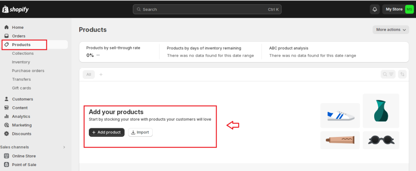
Task: Click the sort arrows icon button
Action: [402, 75]
